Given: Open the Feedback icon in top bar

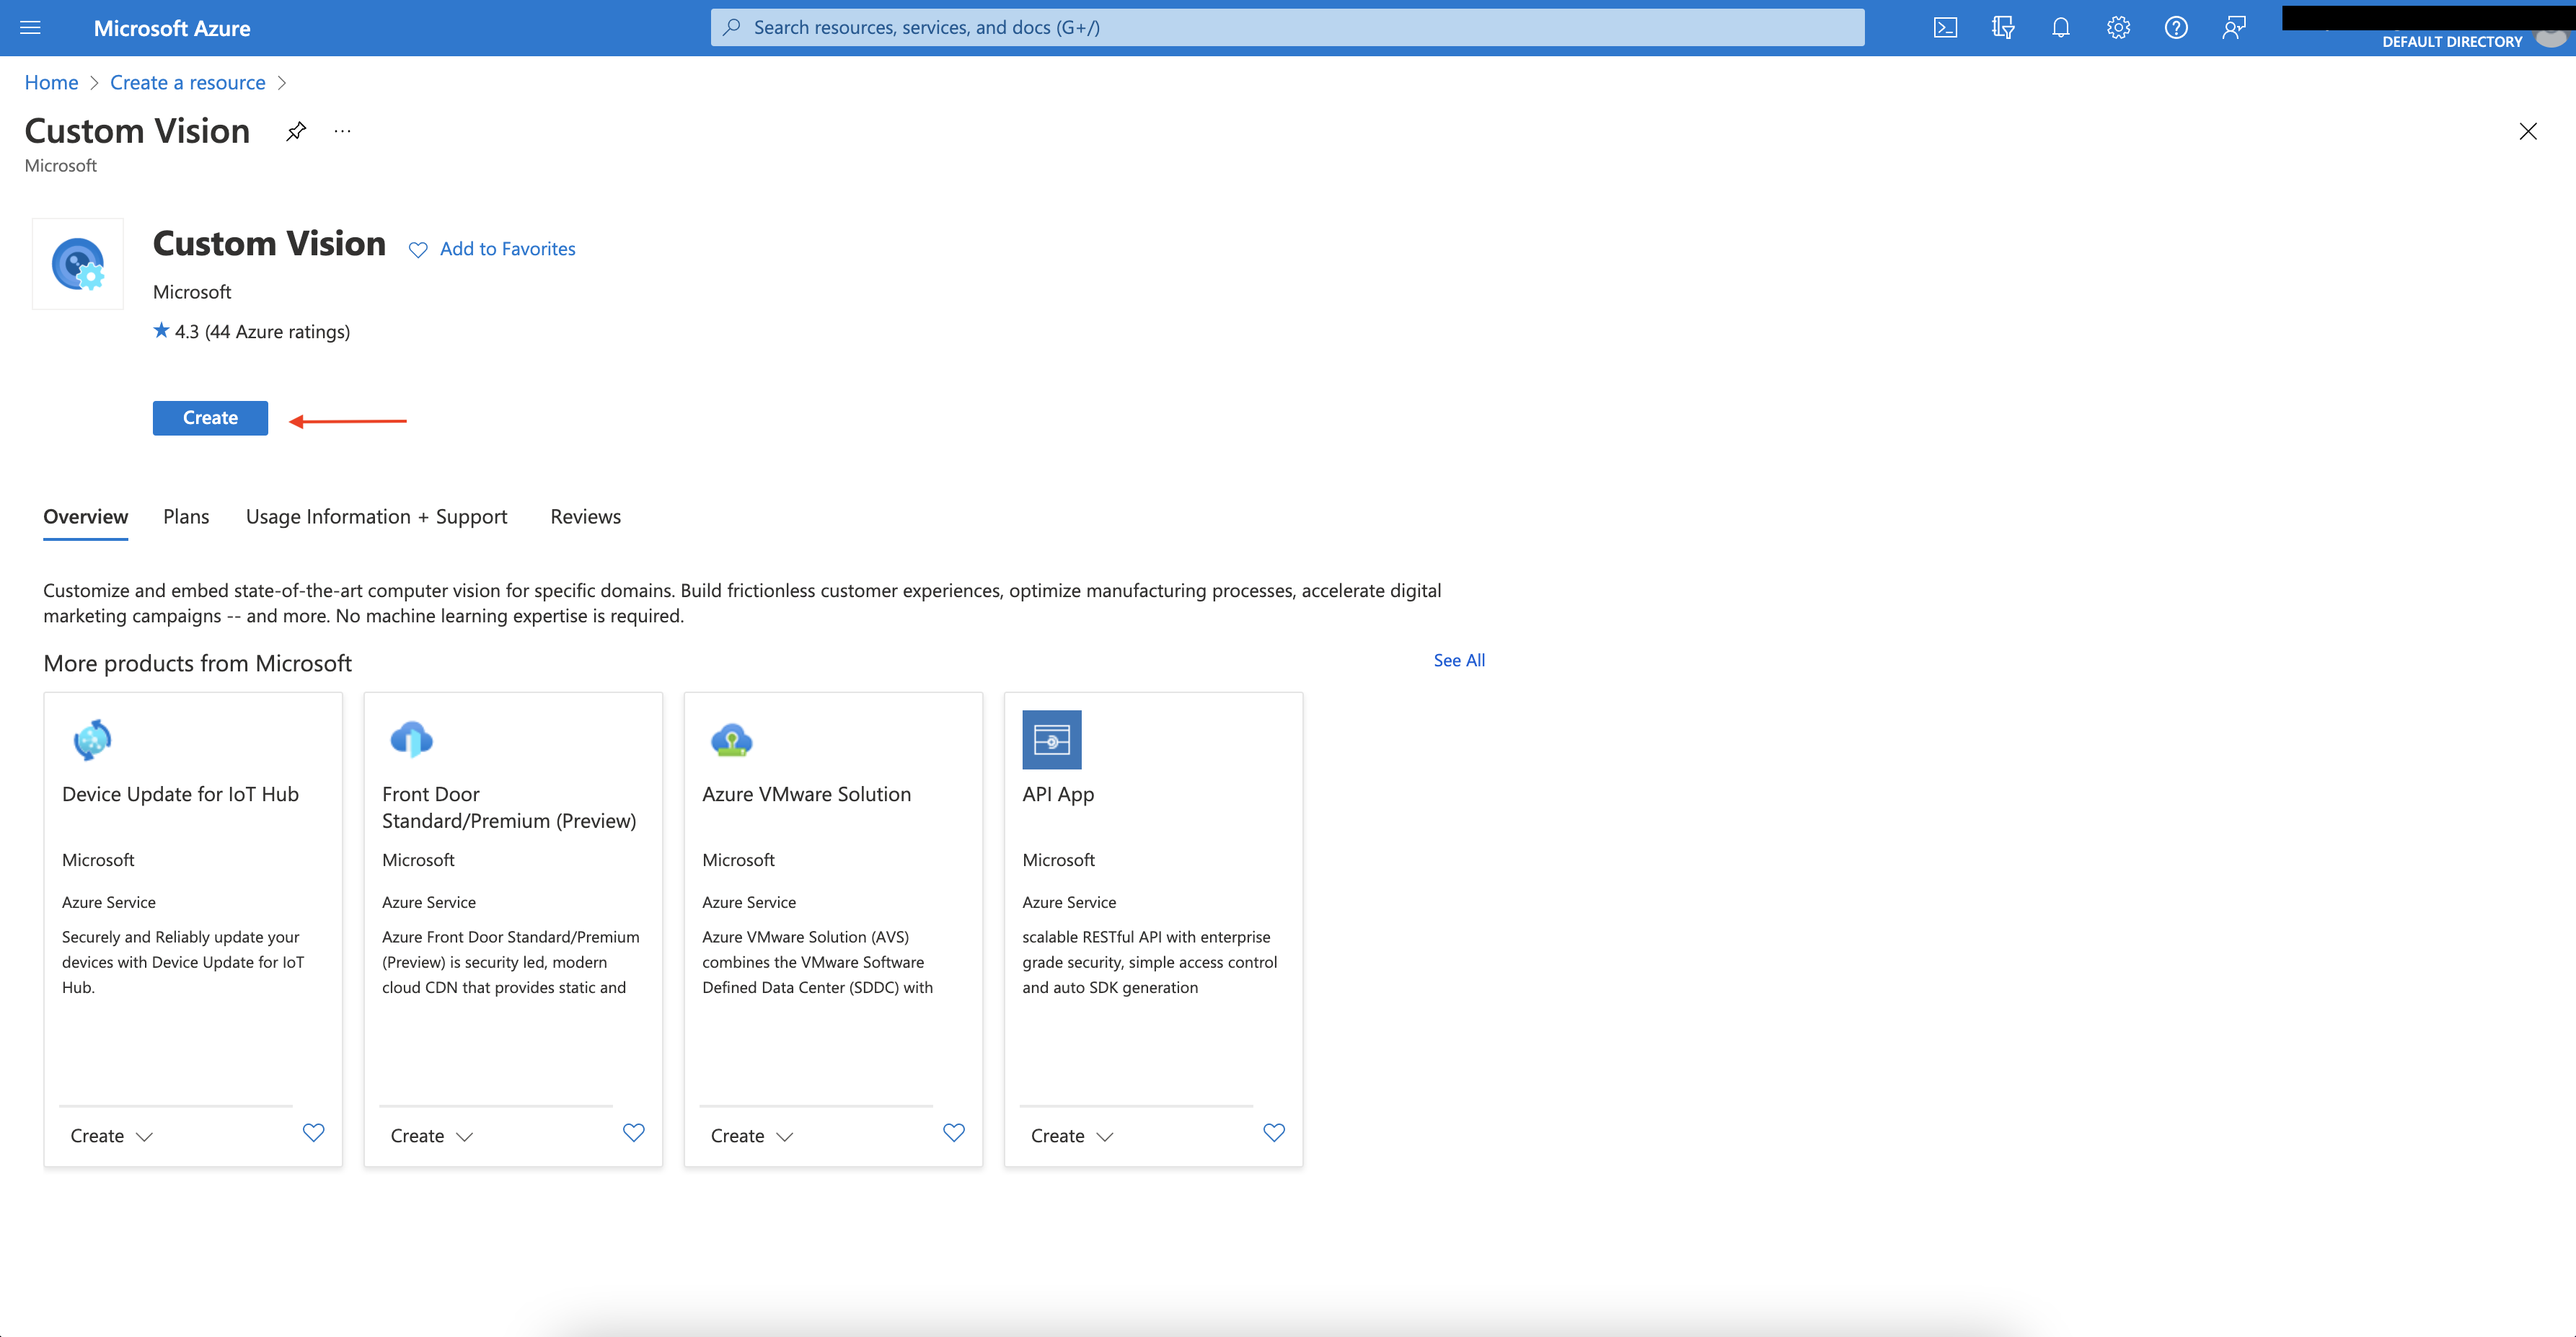Looking at the screenshot, I should pos(2234,28).
